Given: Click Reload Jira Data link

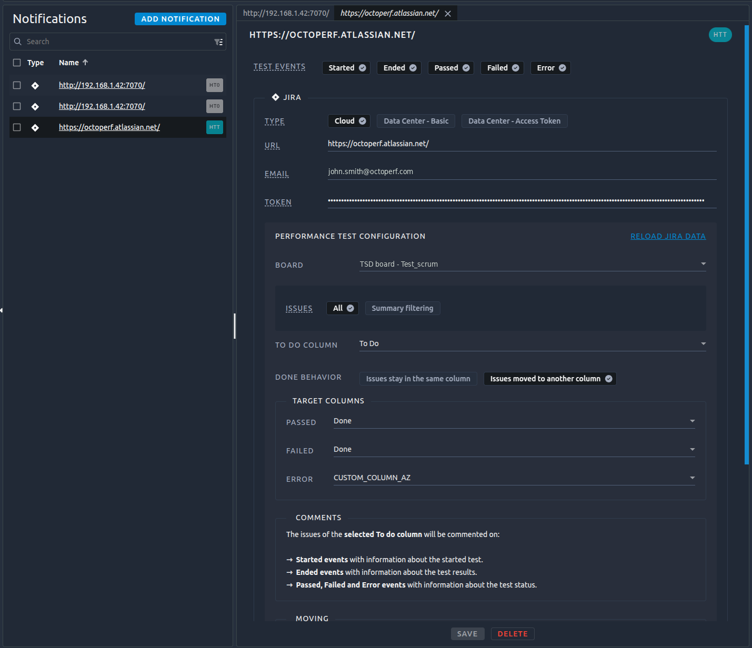Looking at the screenshot, I should coord(668,236).
